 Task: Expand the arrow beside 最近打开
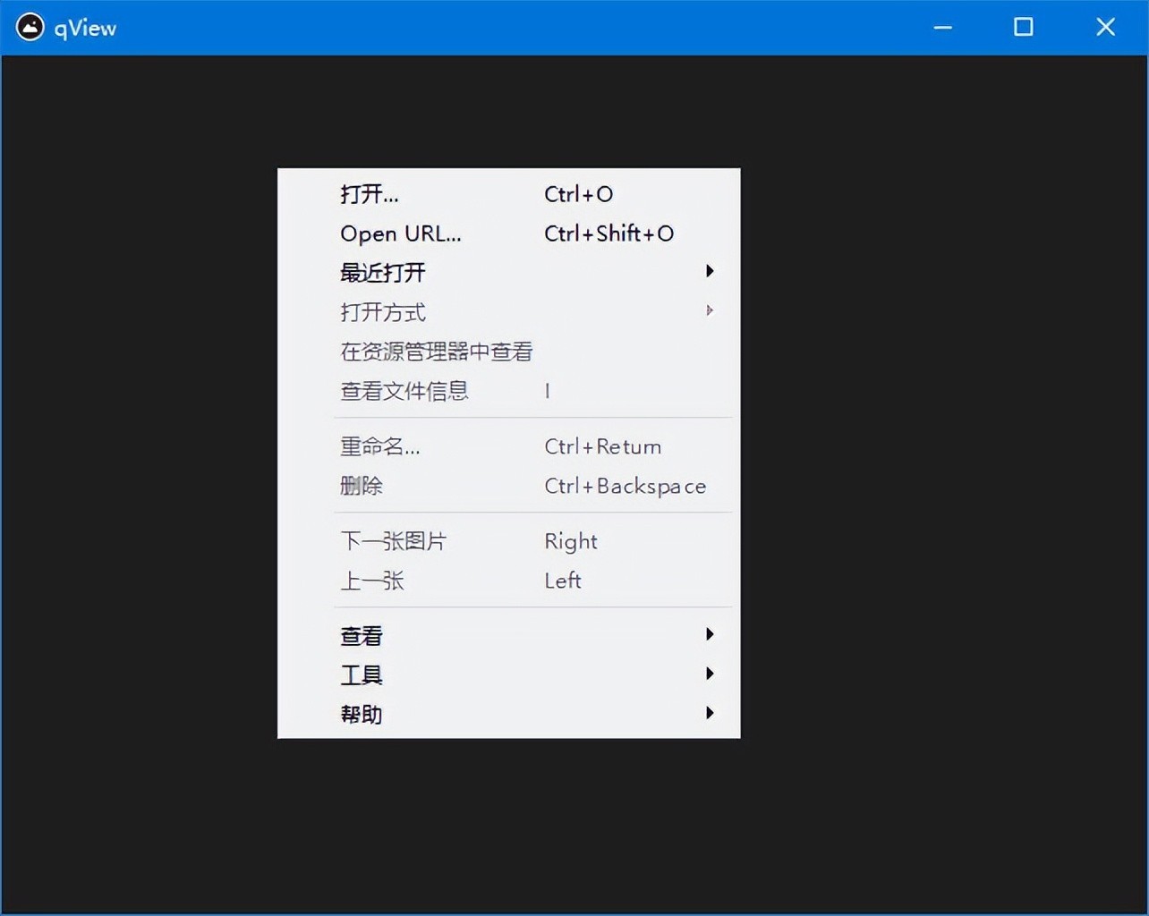[710, 271]
